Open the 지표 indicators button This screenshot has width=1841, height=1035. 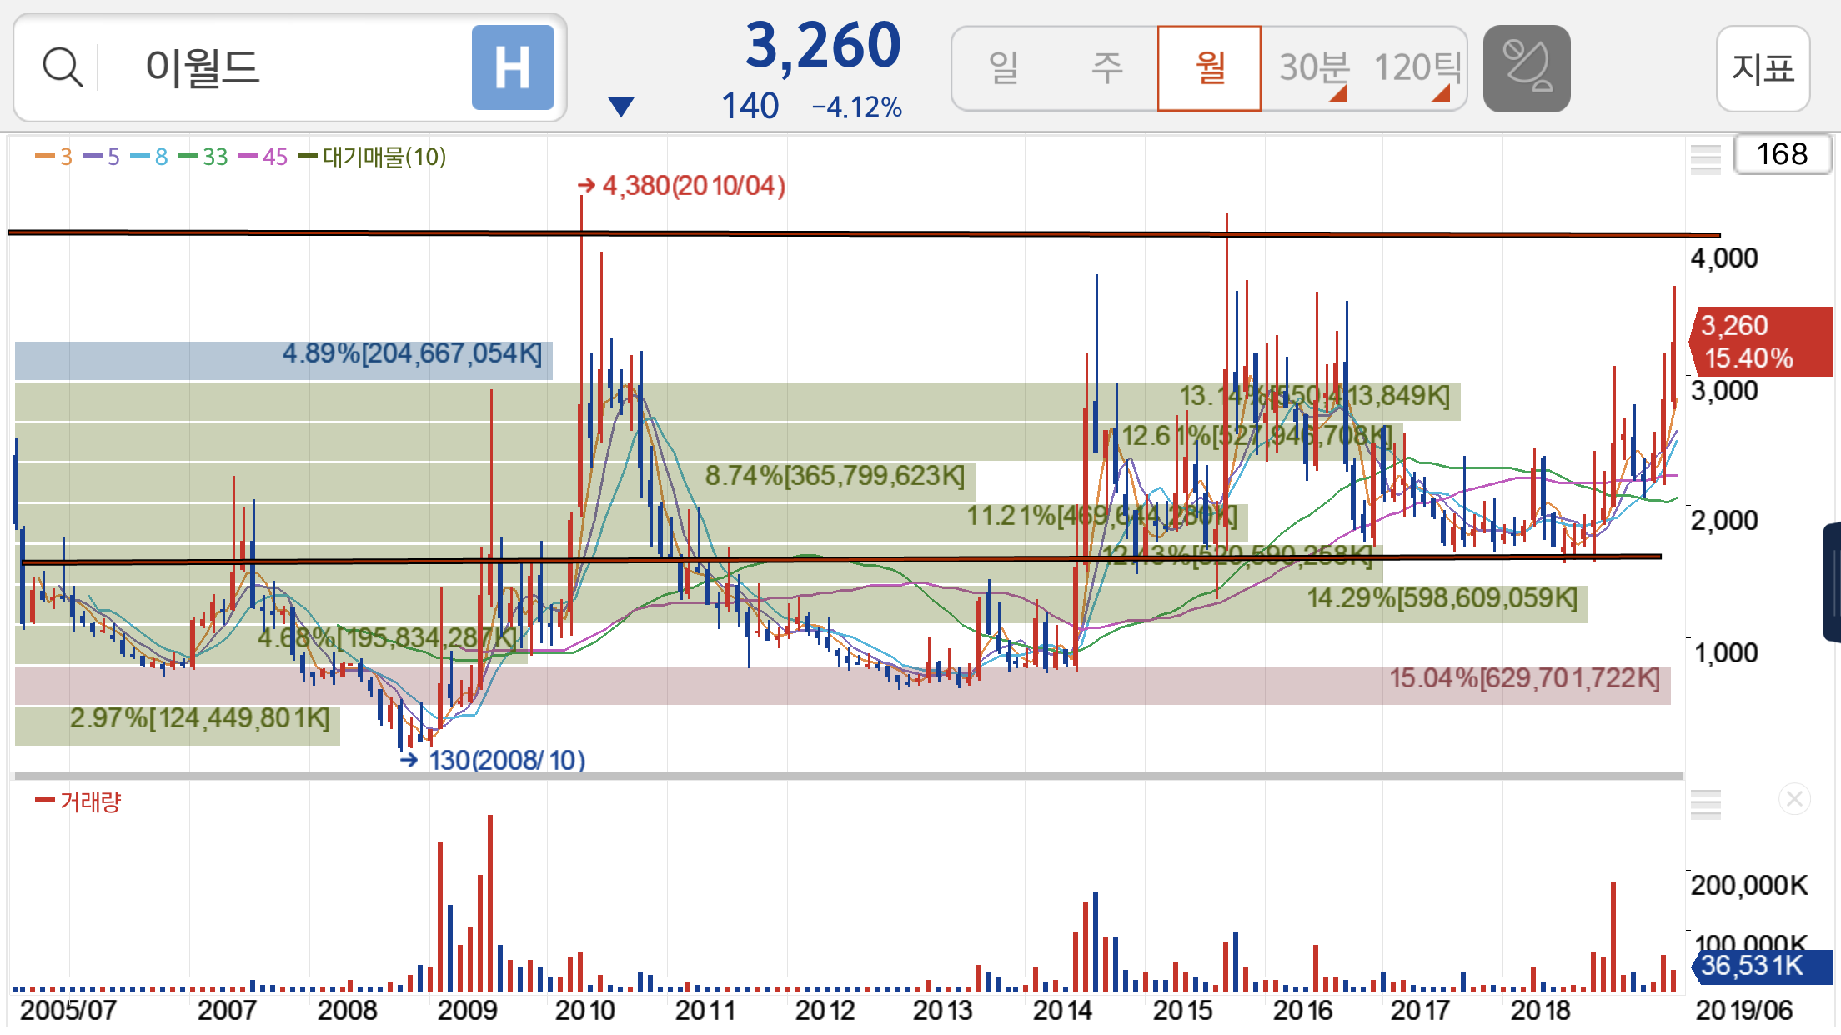click(1763, 68)
